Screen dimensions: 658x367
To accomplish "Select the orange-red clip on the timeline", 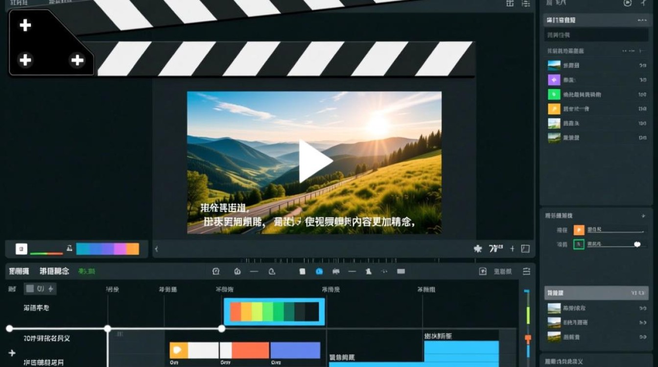I will coord(250,350).
